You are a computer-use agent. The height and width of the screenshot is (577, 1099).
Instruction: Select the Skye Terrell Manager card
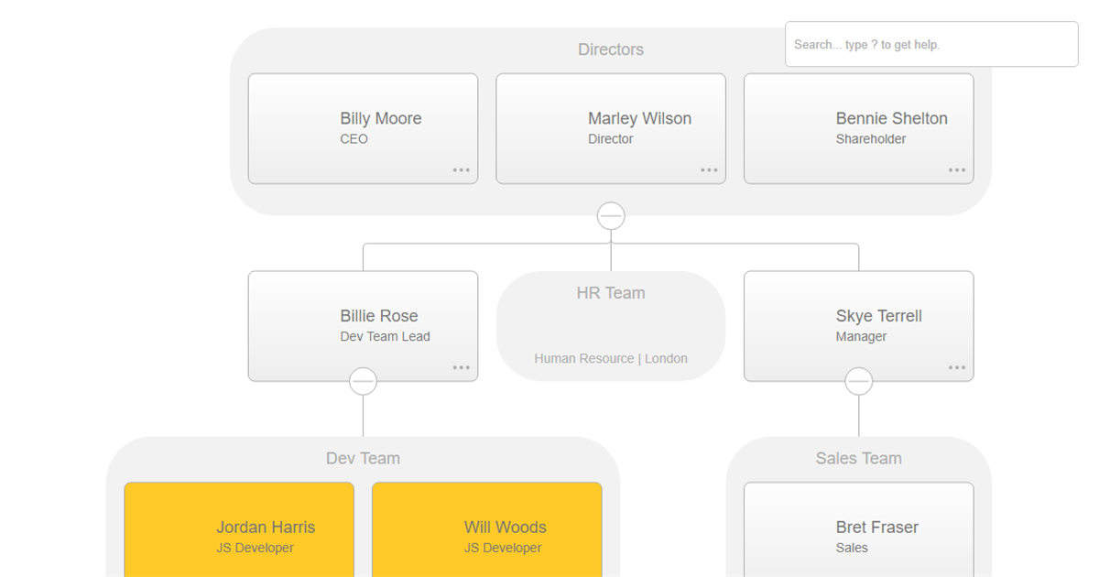coord(858,326)
